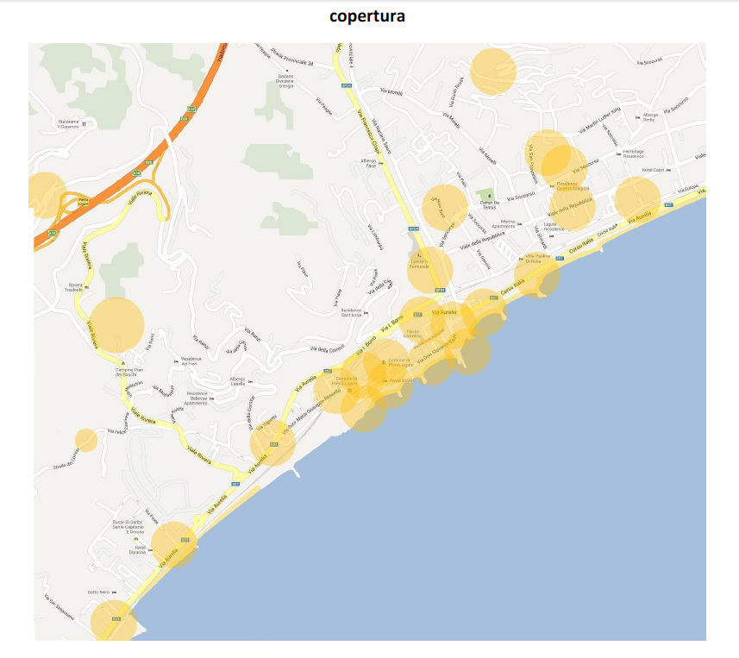Click the hotel icon beside Residence Sant'Anna
This screenshot has width=739, height=658.
[x=366, y=313]
